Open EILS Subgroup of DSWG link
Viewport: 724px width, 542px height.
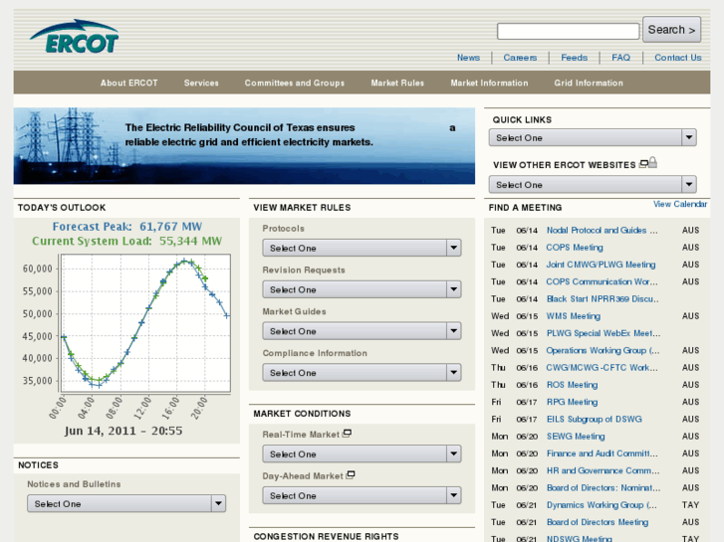pyautogui.click(x=594, y=419)
